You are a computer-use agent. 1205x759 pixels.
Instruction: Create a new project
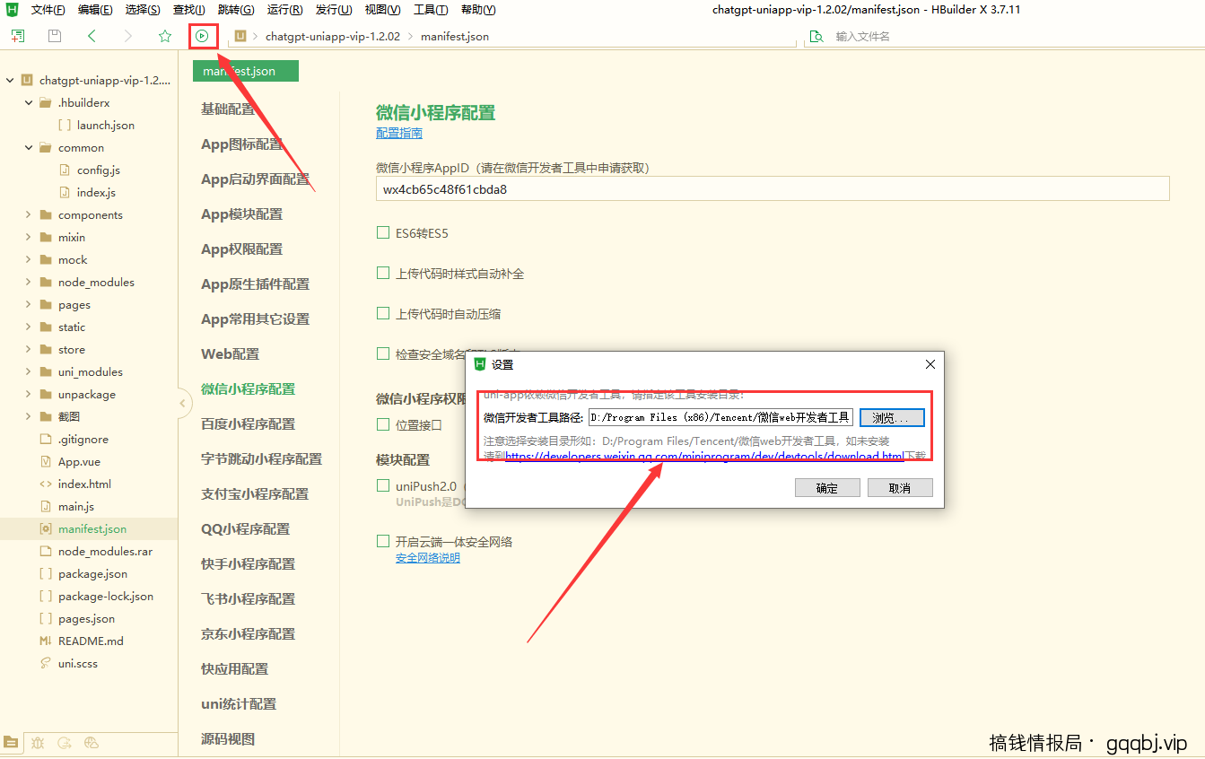click(x=17, y=36)
